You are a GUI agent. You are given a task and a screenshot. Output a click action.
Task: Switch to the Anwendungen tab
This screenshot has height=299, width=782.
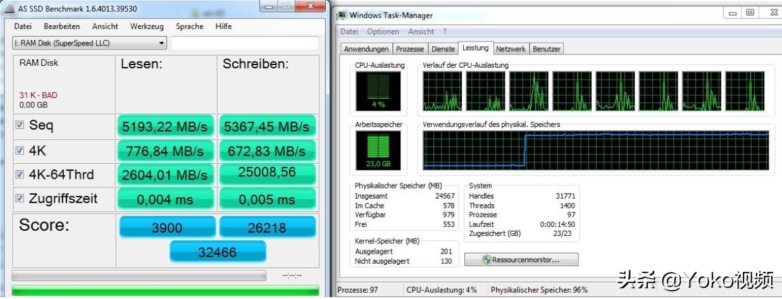point(366,49)
